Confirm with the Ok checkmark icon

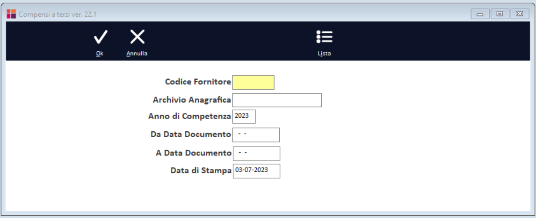(x=100, y=37)
